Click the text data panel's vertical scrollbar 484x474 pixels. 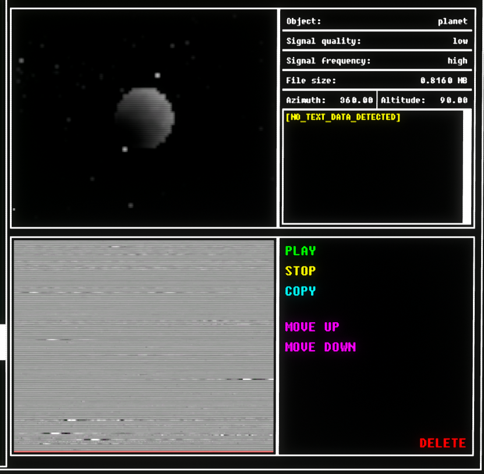point(467,166)
